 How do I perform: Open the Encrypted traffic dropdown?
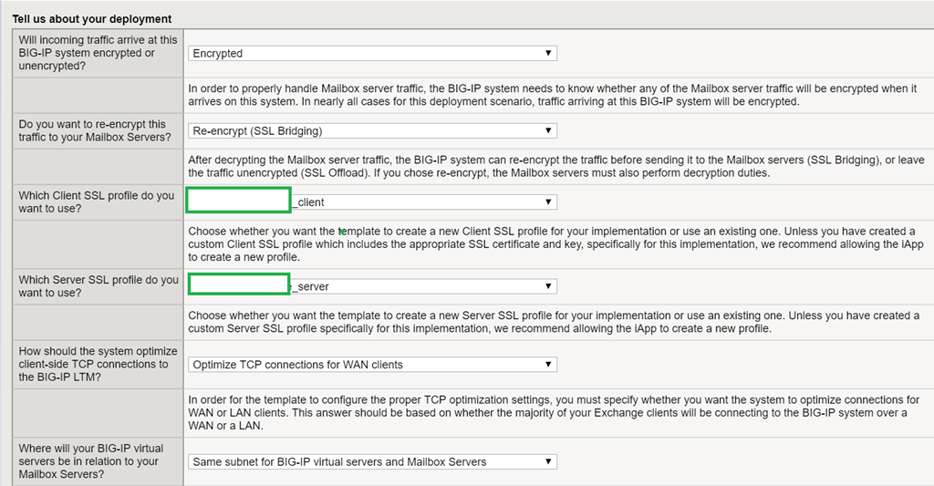pos(373,53)
